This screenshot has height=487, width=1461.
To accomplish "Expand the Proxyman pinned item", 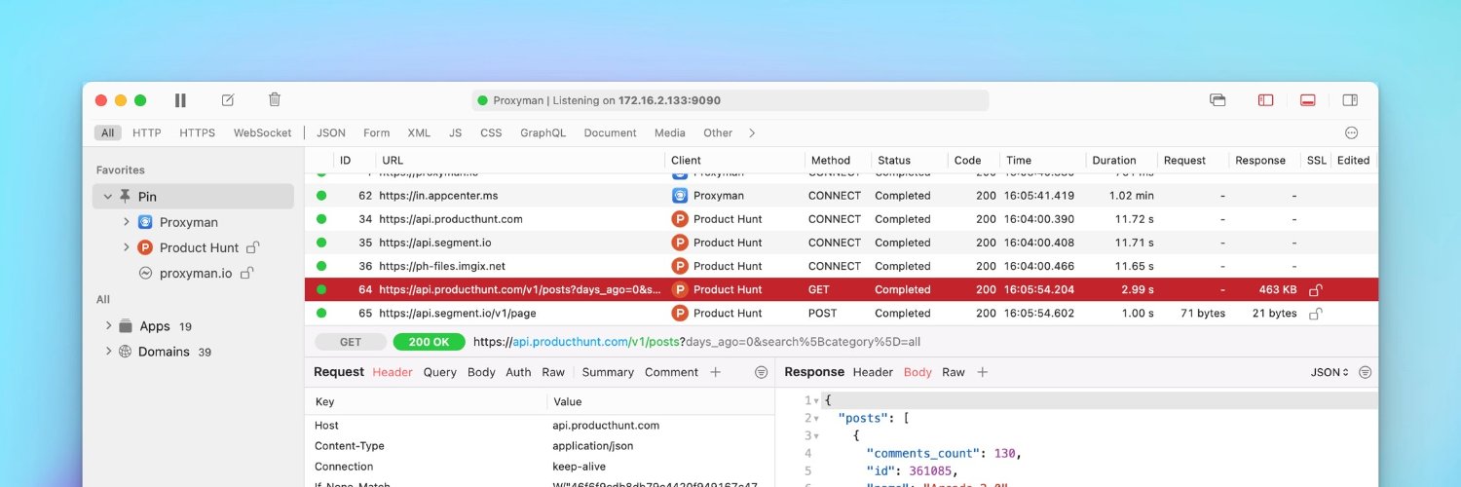I will coord(127,222).
